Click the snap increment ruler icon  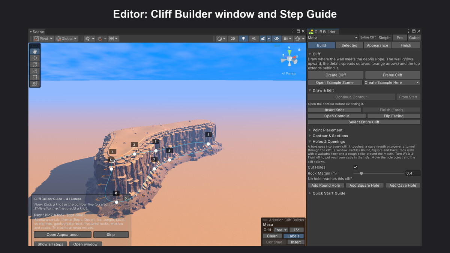coord(111,39)
